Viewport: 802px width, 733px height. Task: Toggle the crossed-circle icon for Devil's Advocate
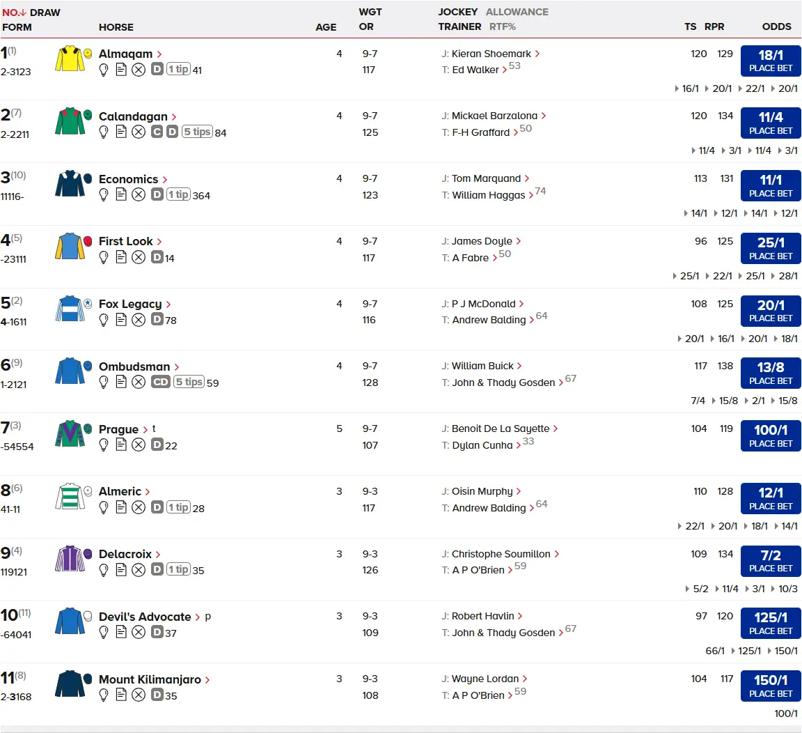[139, 633]
